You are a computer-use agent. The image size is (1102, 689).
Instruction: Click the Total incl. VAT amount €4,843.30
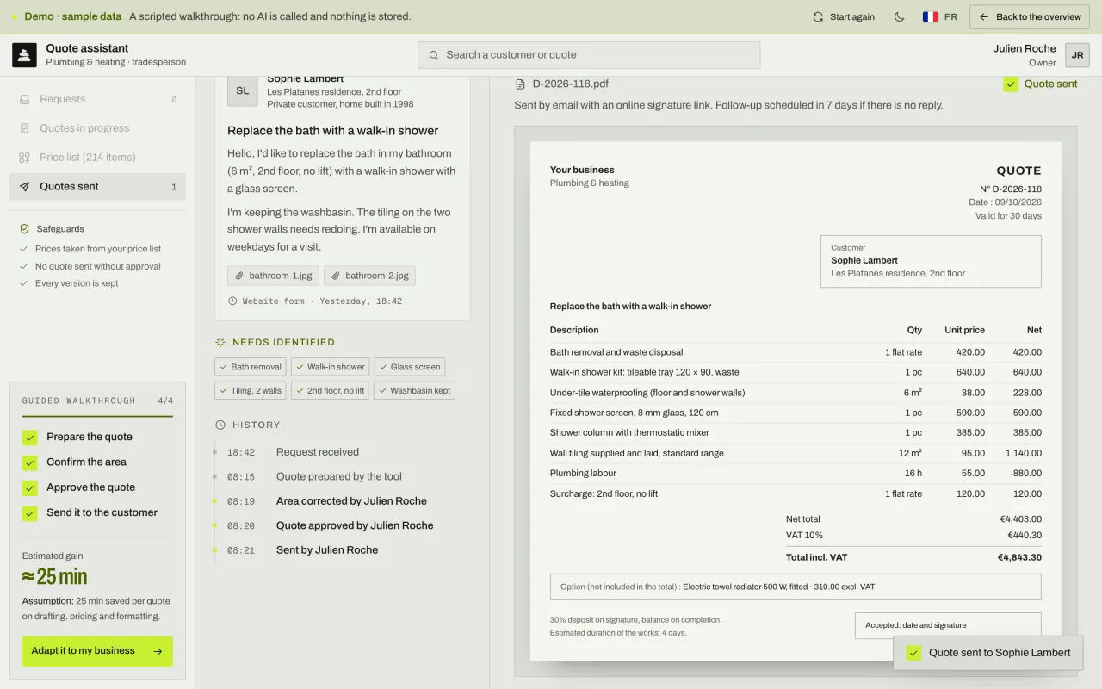click(x=1019, y=557)
